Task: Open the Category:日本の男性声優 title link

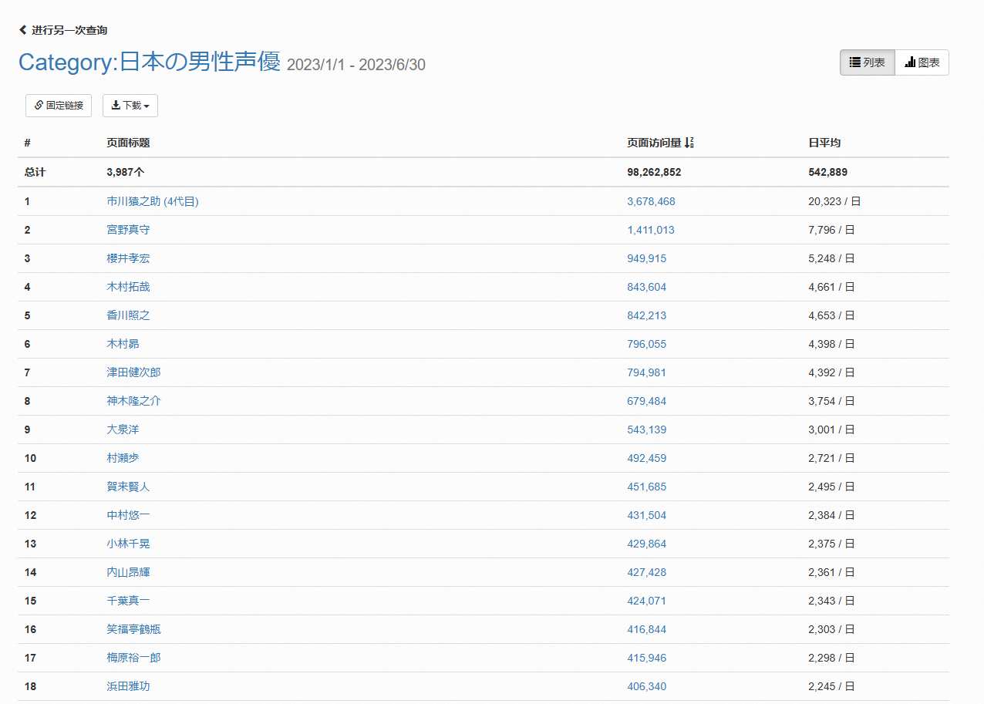Action: click(150, 62)
